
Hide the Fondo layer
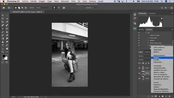coord(139,78)
